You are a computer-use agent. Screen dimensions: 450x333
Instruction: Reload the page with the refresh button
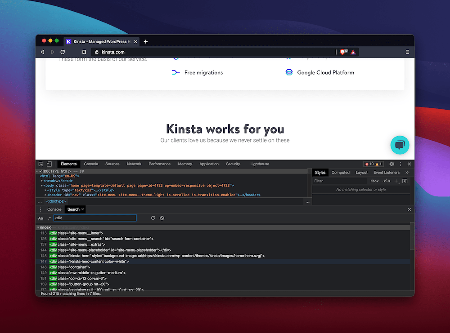click(x=63, y=52)
